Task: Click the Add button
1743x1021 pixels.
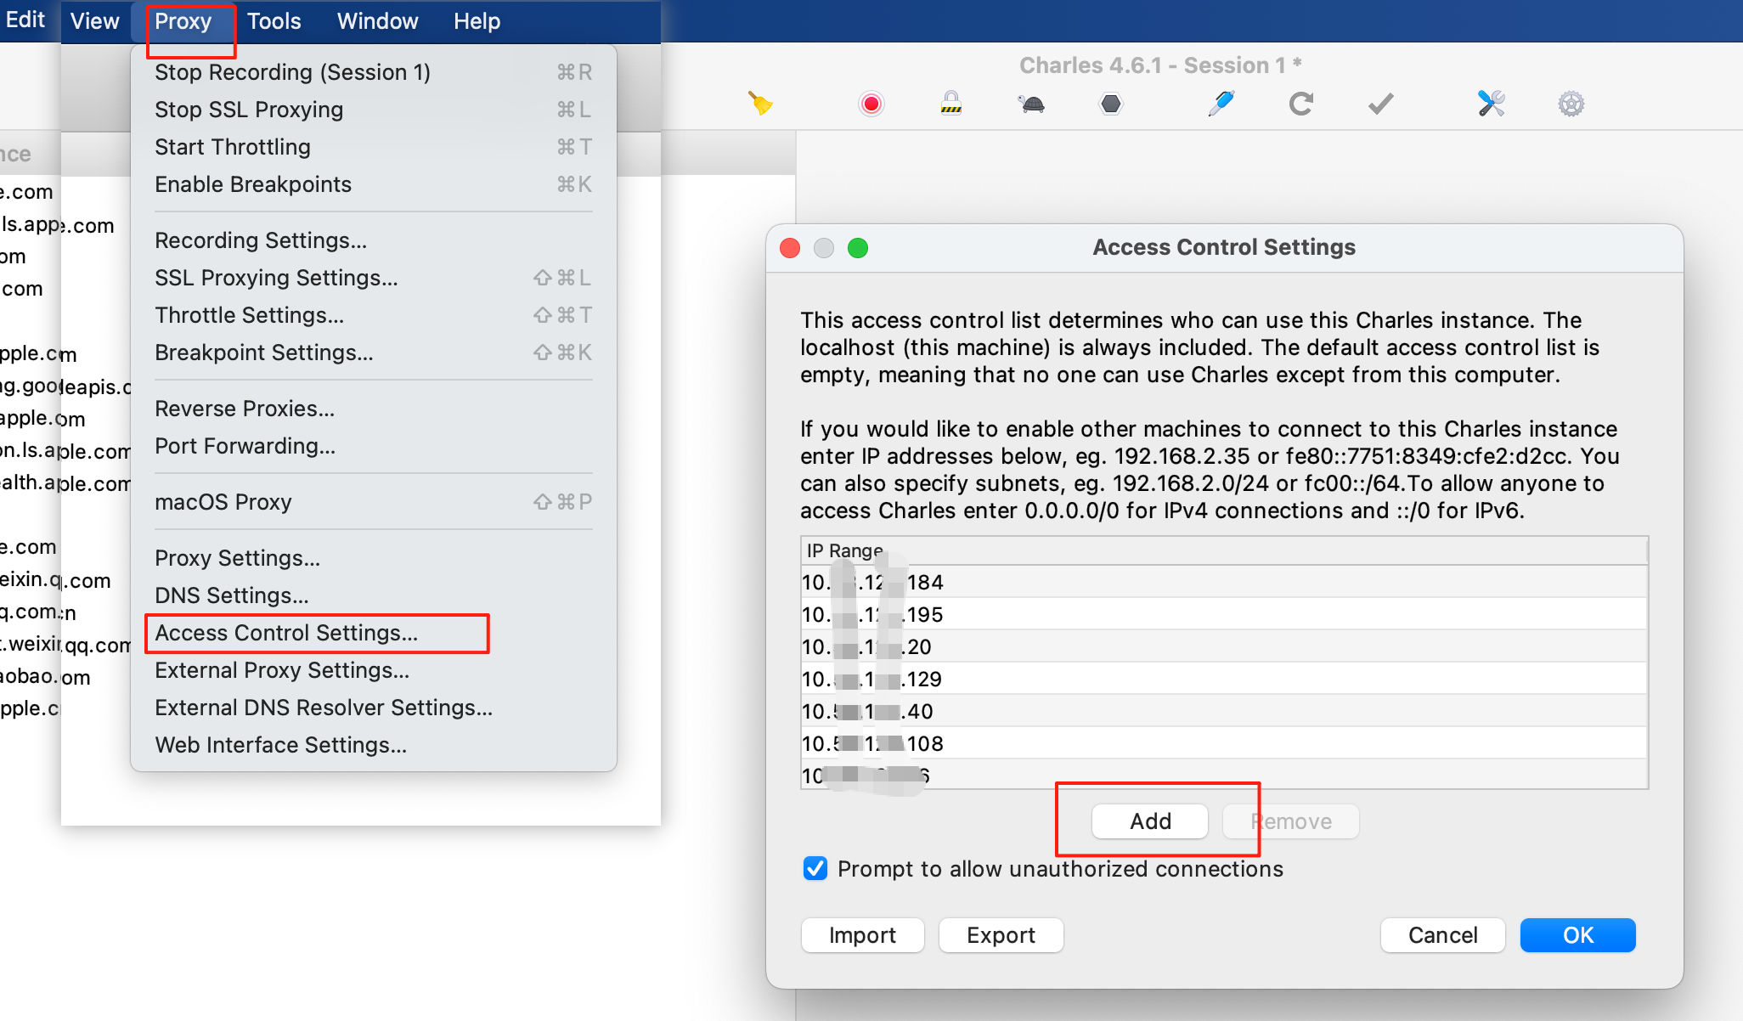Action: [1149, 821]
